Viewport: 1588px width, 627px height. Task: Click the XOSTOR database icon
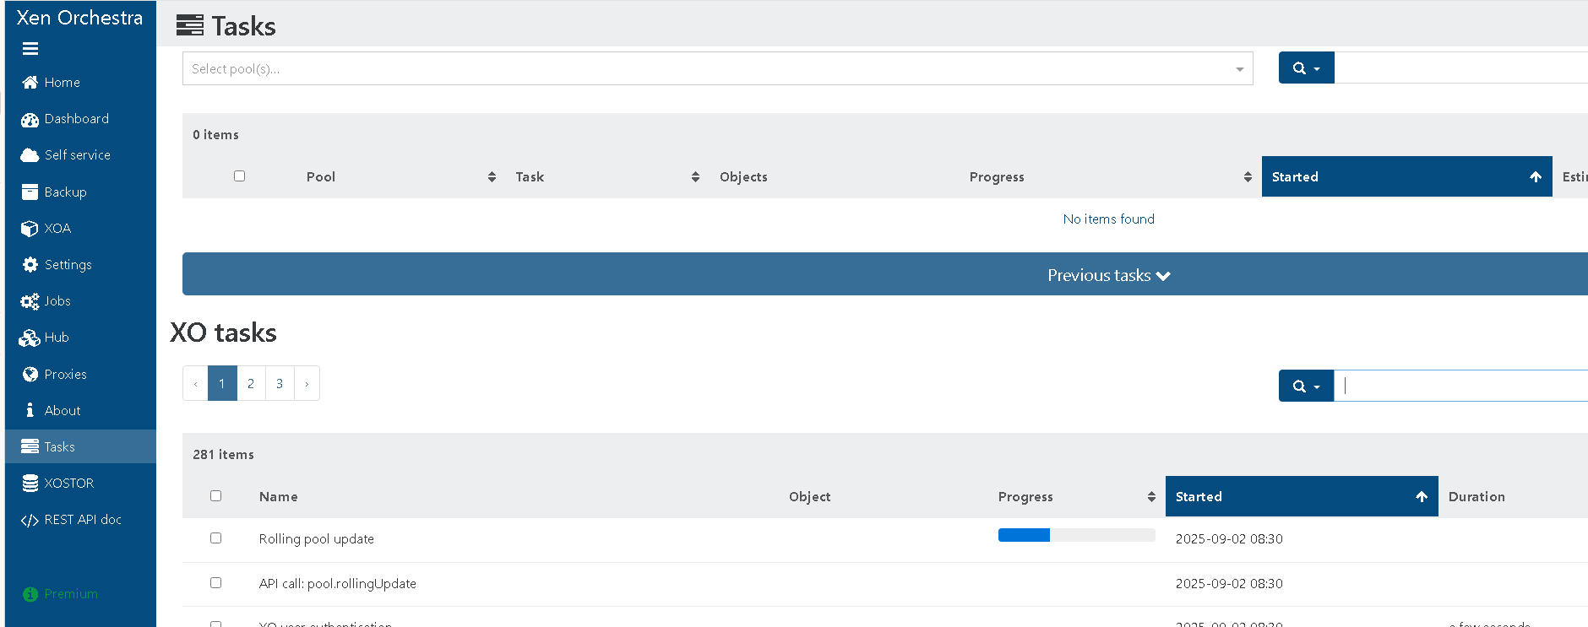(30, 484)
